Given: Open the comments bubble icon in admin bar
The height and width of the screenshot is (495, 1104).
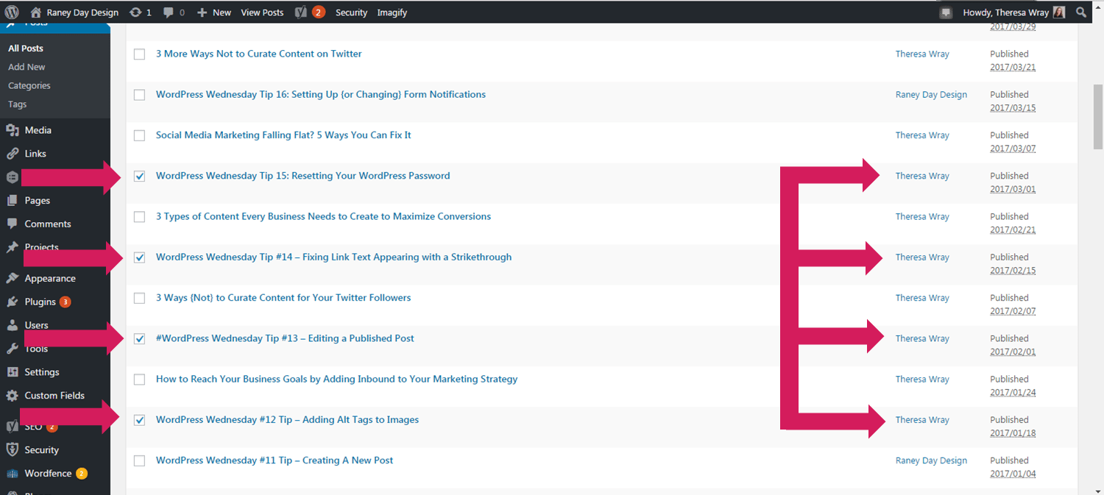Looking at the screenshot, I should (169, 13).
